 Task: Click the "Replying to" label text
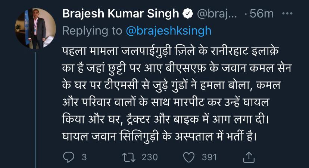tap(92, 30)
